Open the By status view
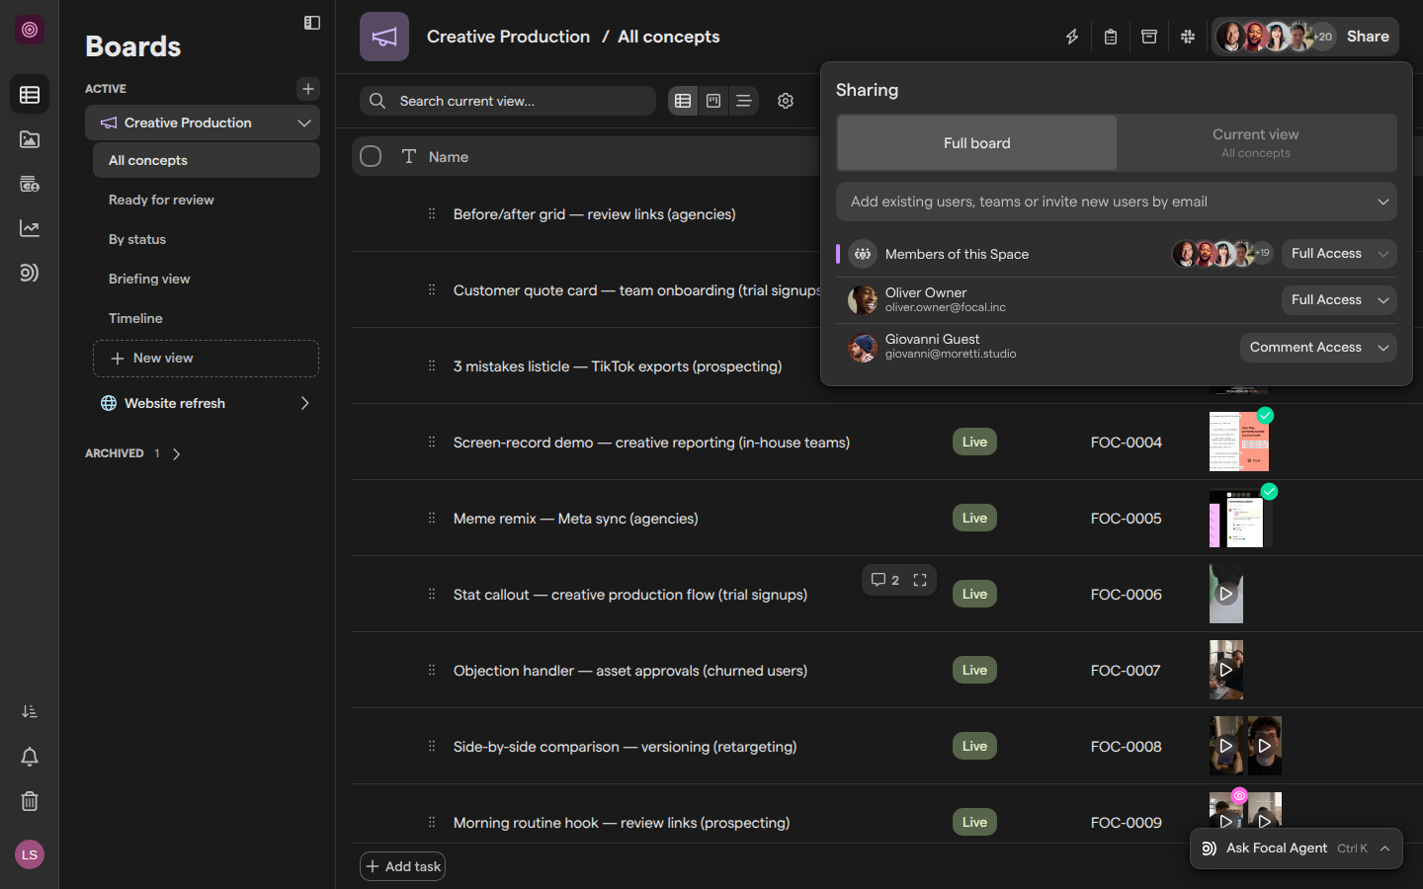1423x889 pixels. pos(207,239)
